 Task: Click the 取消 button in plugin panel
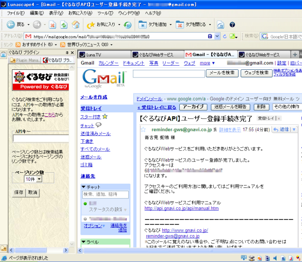pyautogui.click(x=33, y=193)
